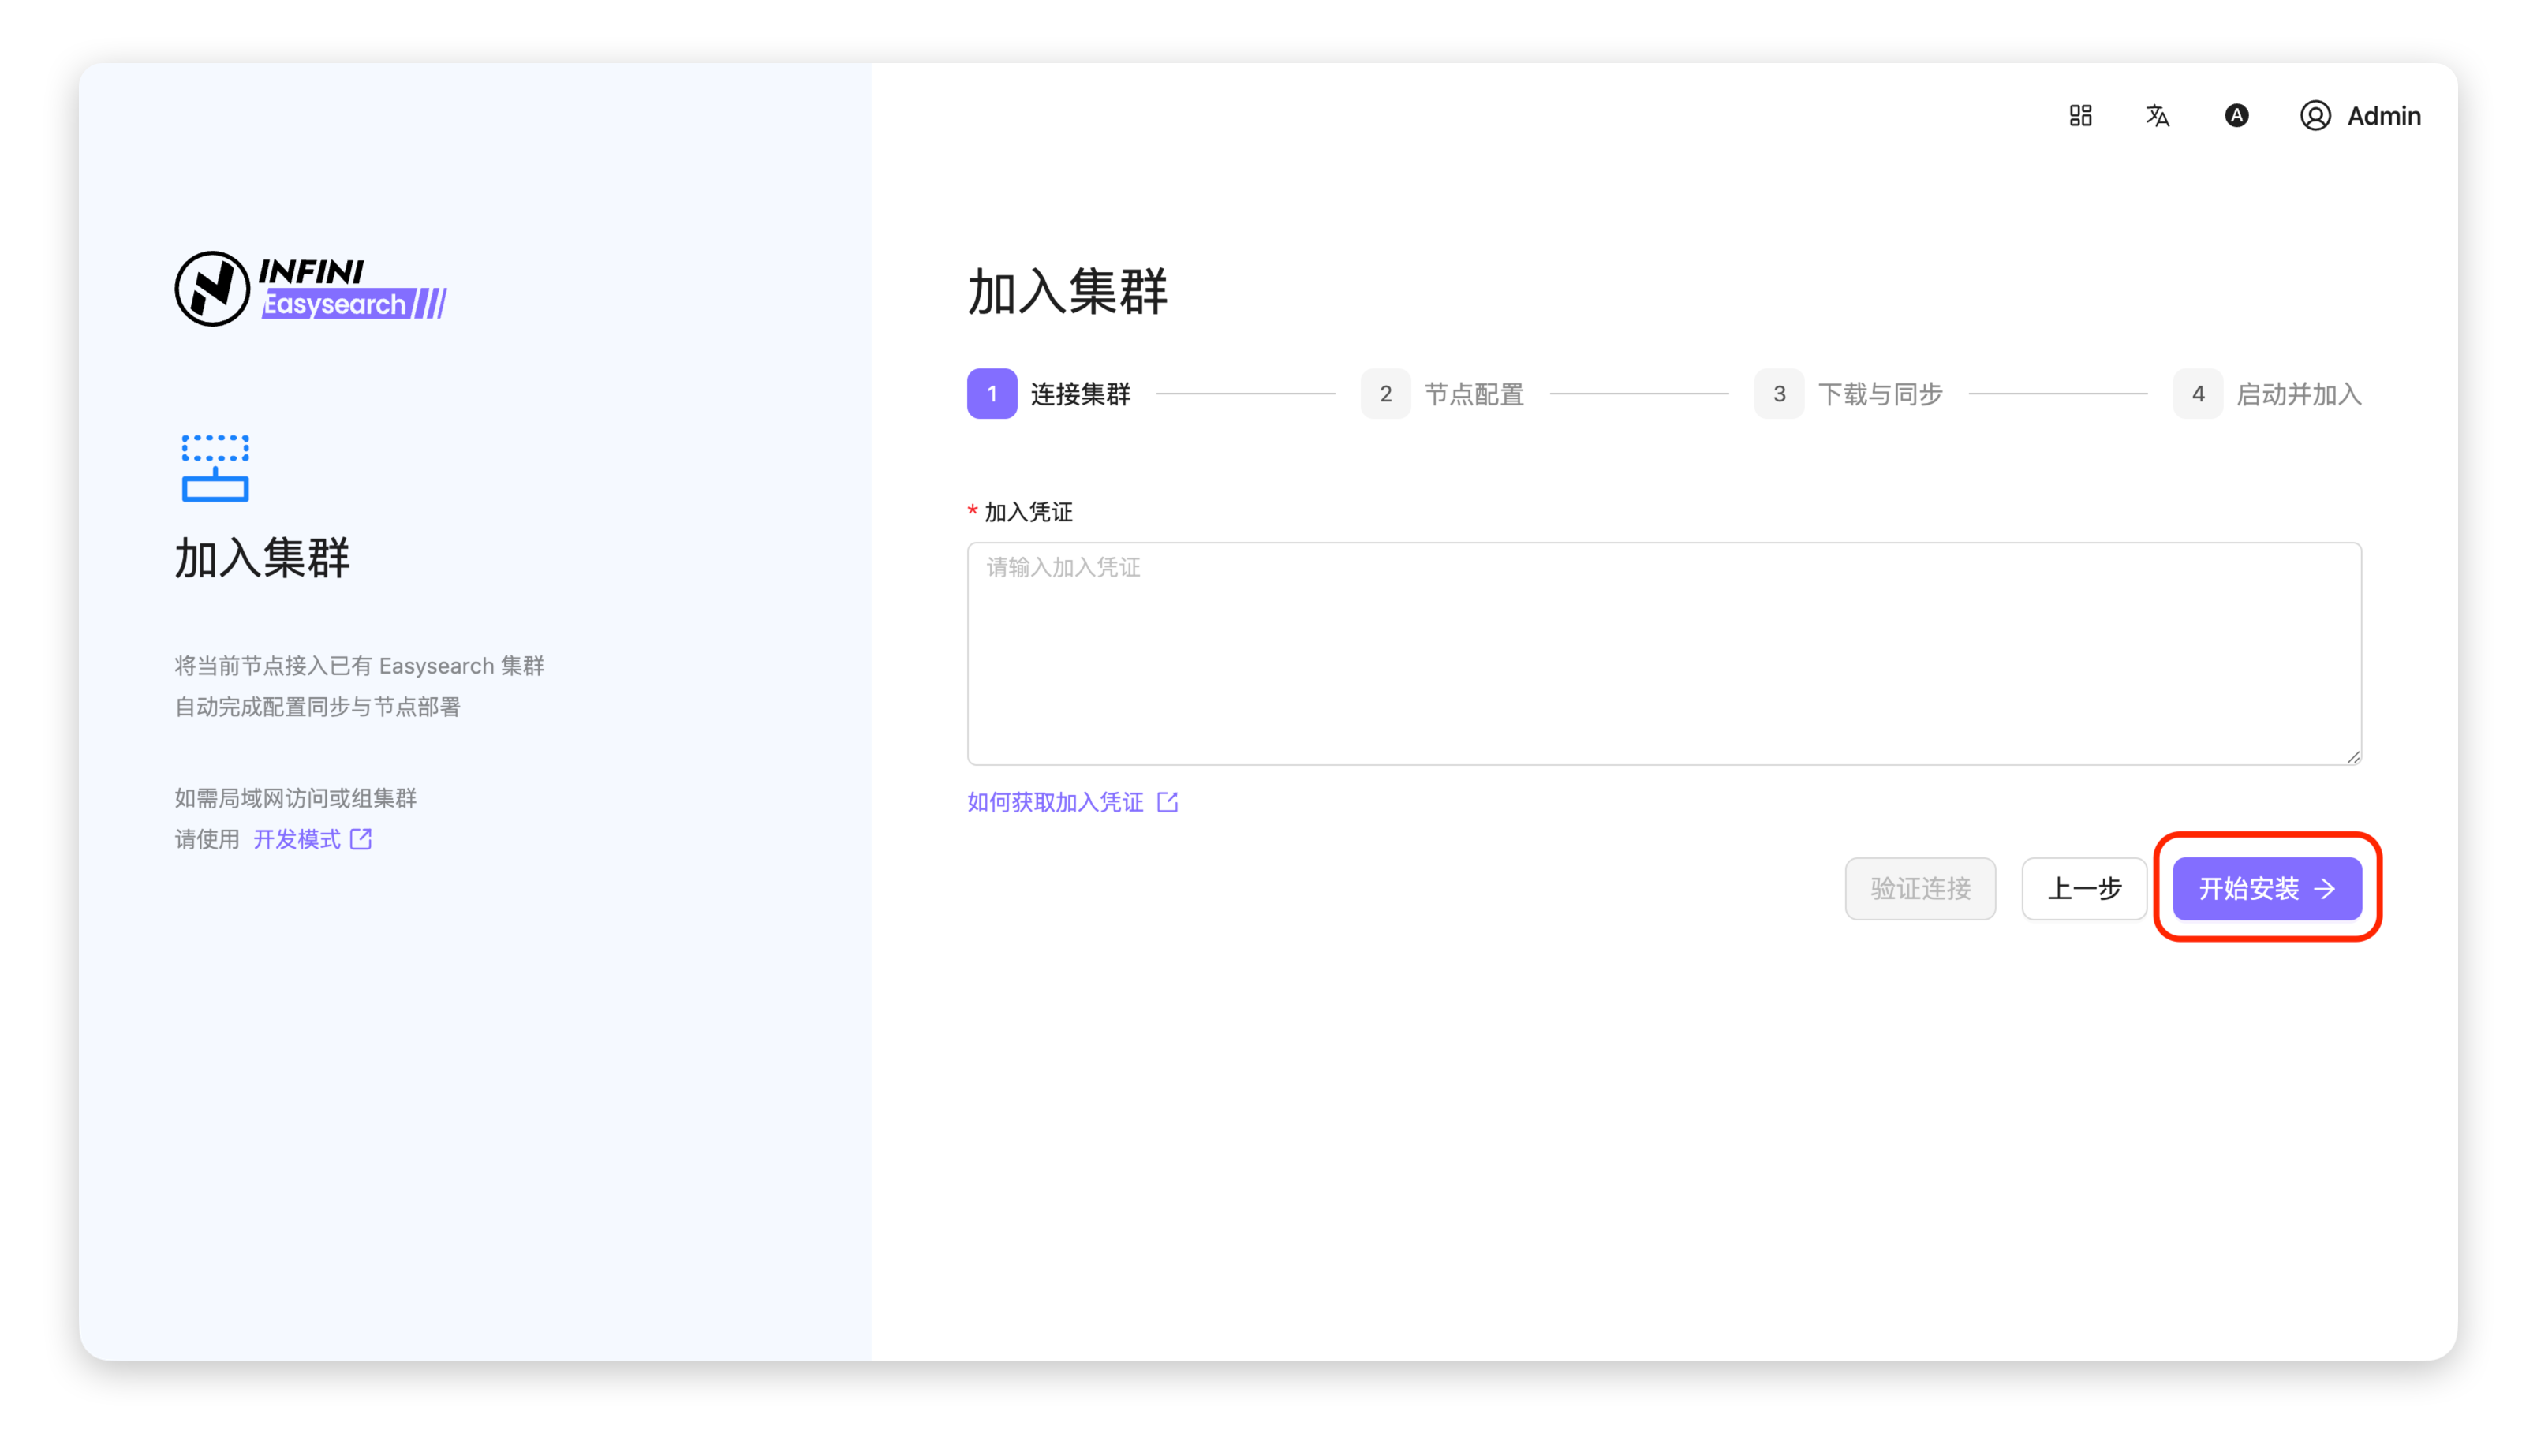Viewport: 2537px width, 1456px height.
Task: Select step 1 连接集群
Action: [x=1049, y=394]
